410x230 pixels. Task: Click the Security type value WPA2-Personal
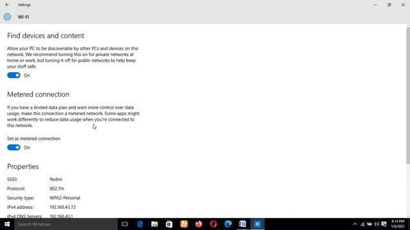tap(65, 198)
